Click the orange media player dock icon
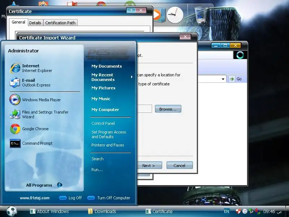 click(159, 15)
